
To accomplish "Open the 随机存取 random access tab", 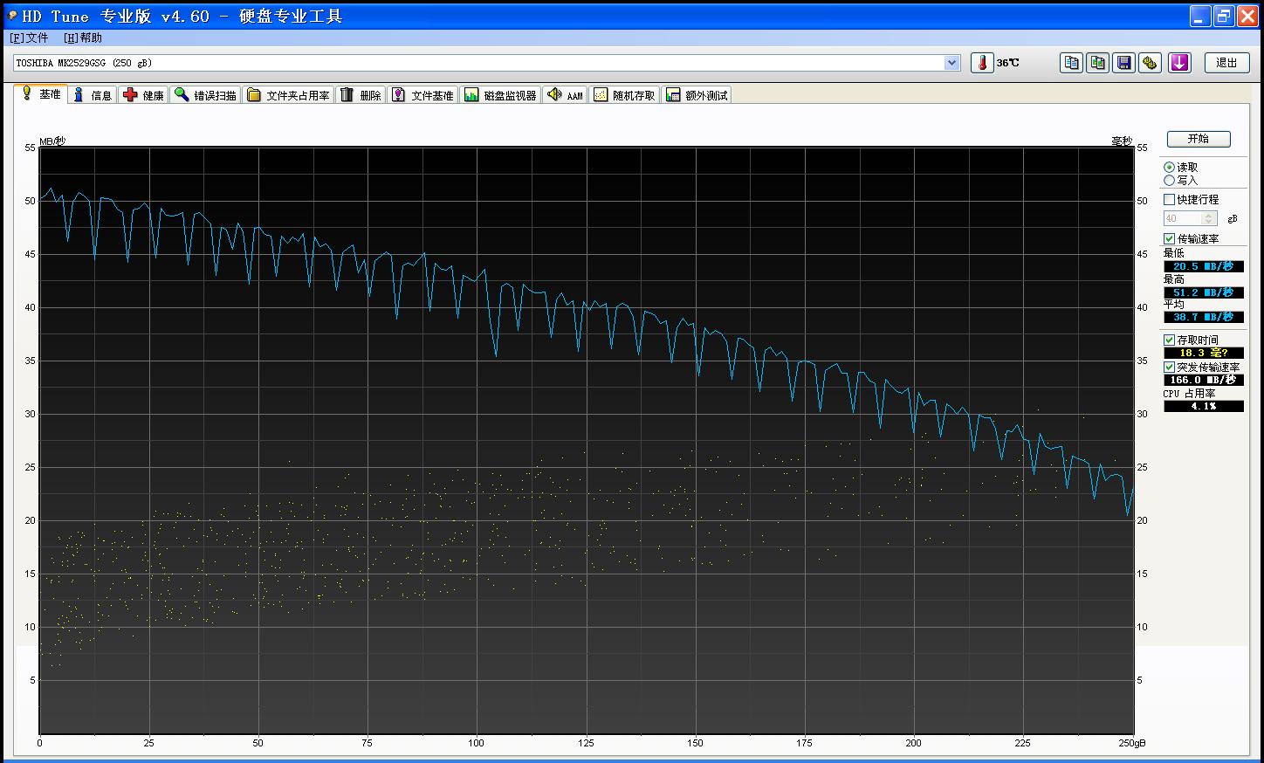I will coord(624,95).
